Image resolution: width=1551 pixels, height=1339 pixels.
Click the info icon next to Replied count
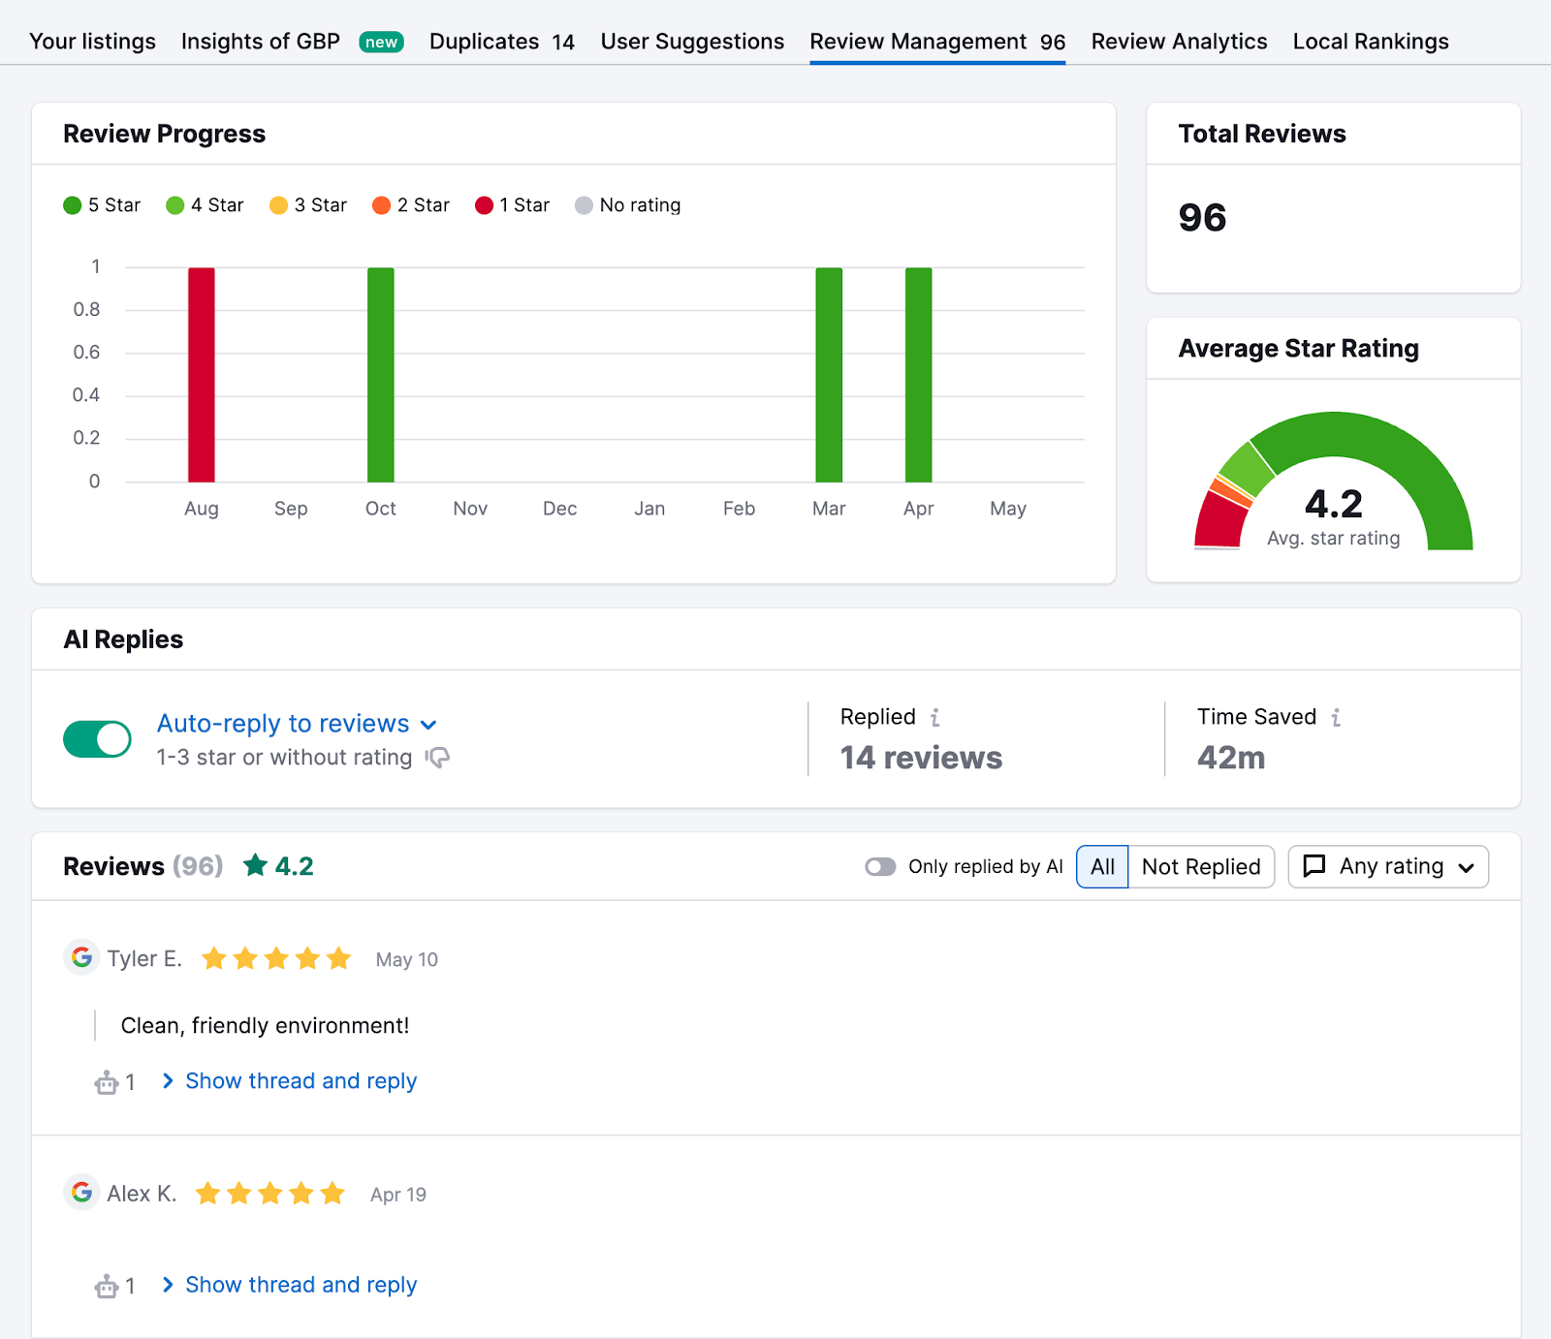tap(934, 717)
